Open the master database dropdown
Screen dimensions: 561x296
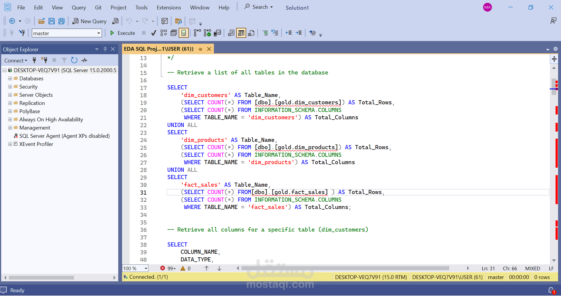(99, 33)
